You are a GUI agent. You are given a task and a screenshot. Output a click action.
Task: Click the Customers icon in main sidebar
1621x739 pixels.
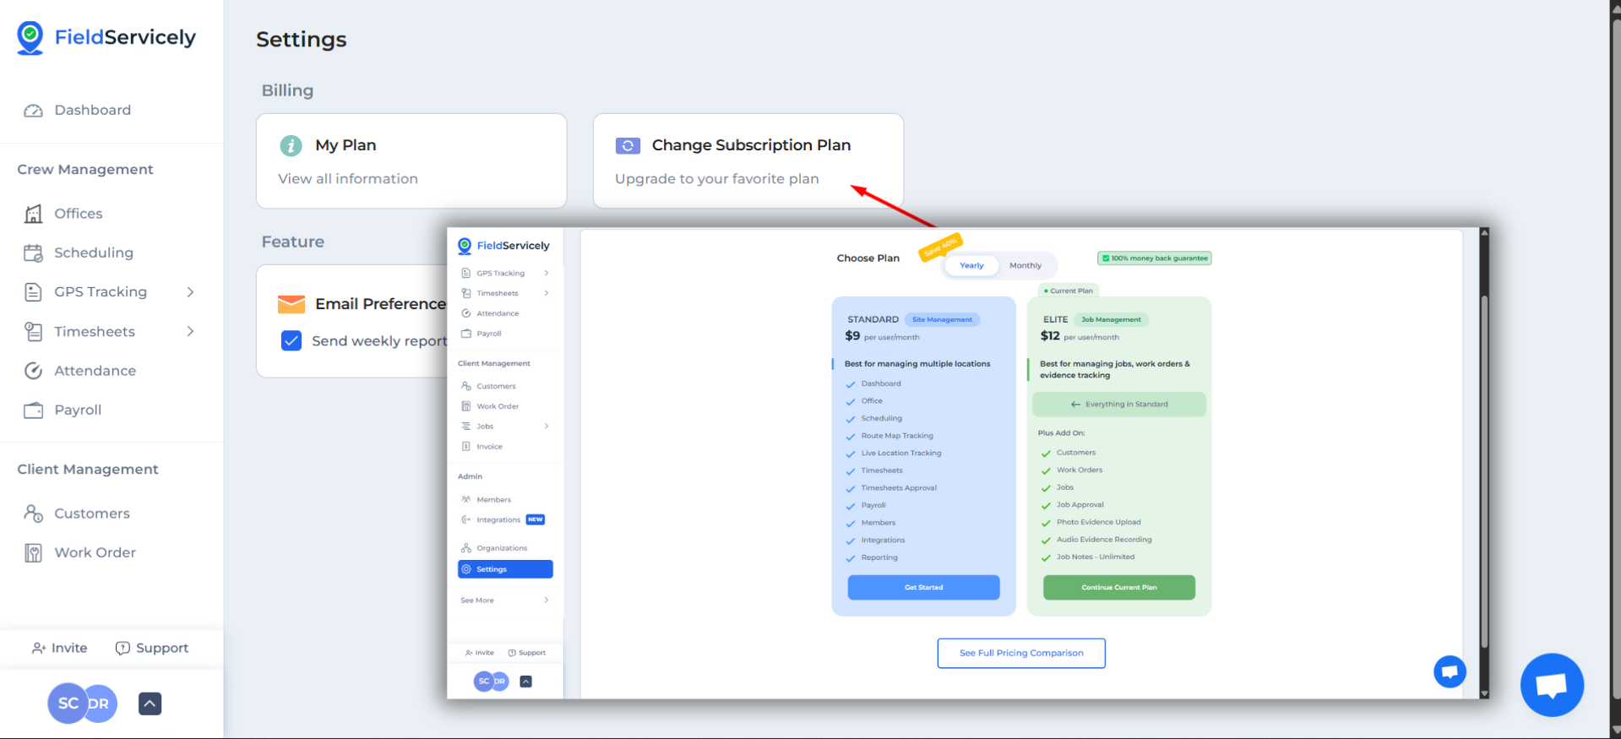pos(33,513)
